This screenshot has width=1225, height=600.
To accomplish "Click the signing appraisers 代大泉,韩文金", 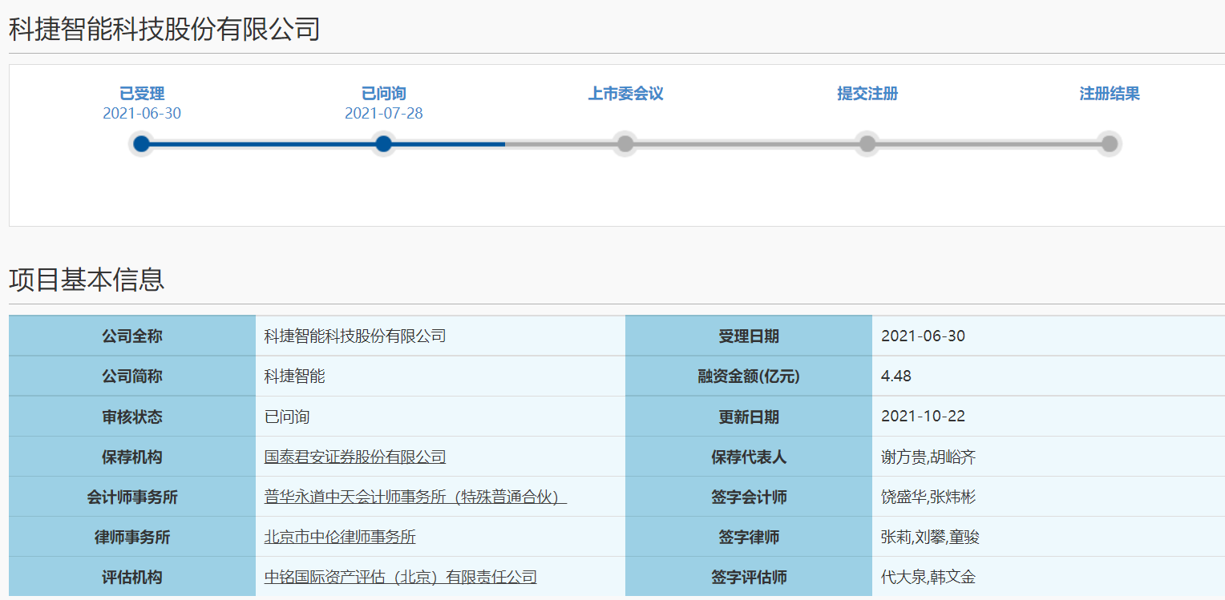I will point(928,577).
